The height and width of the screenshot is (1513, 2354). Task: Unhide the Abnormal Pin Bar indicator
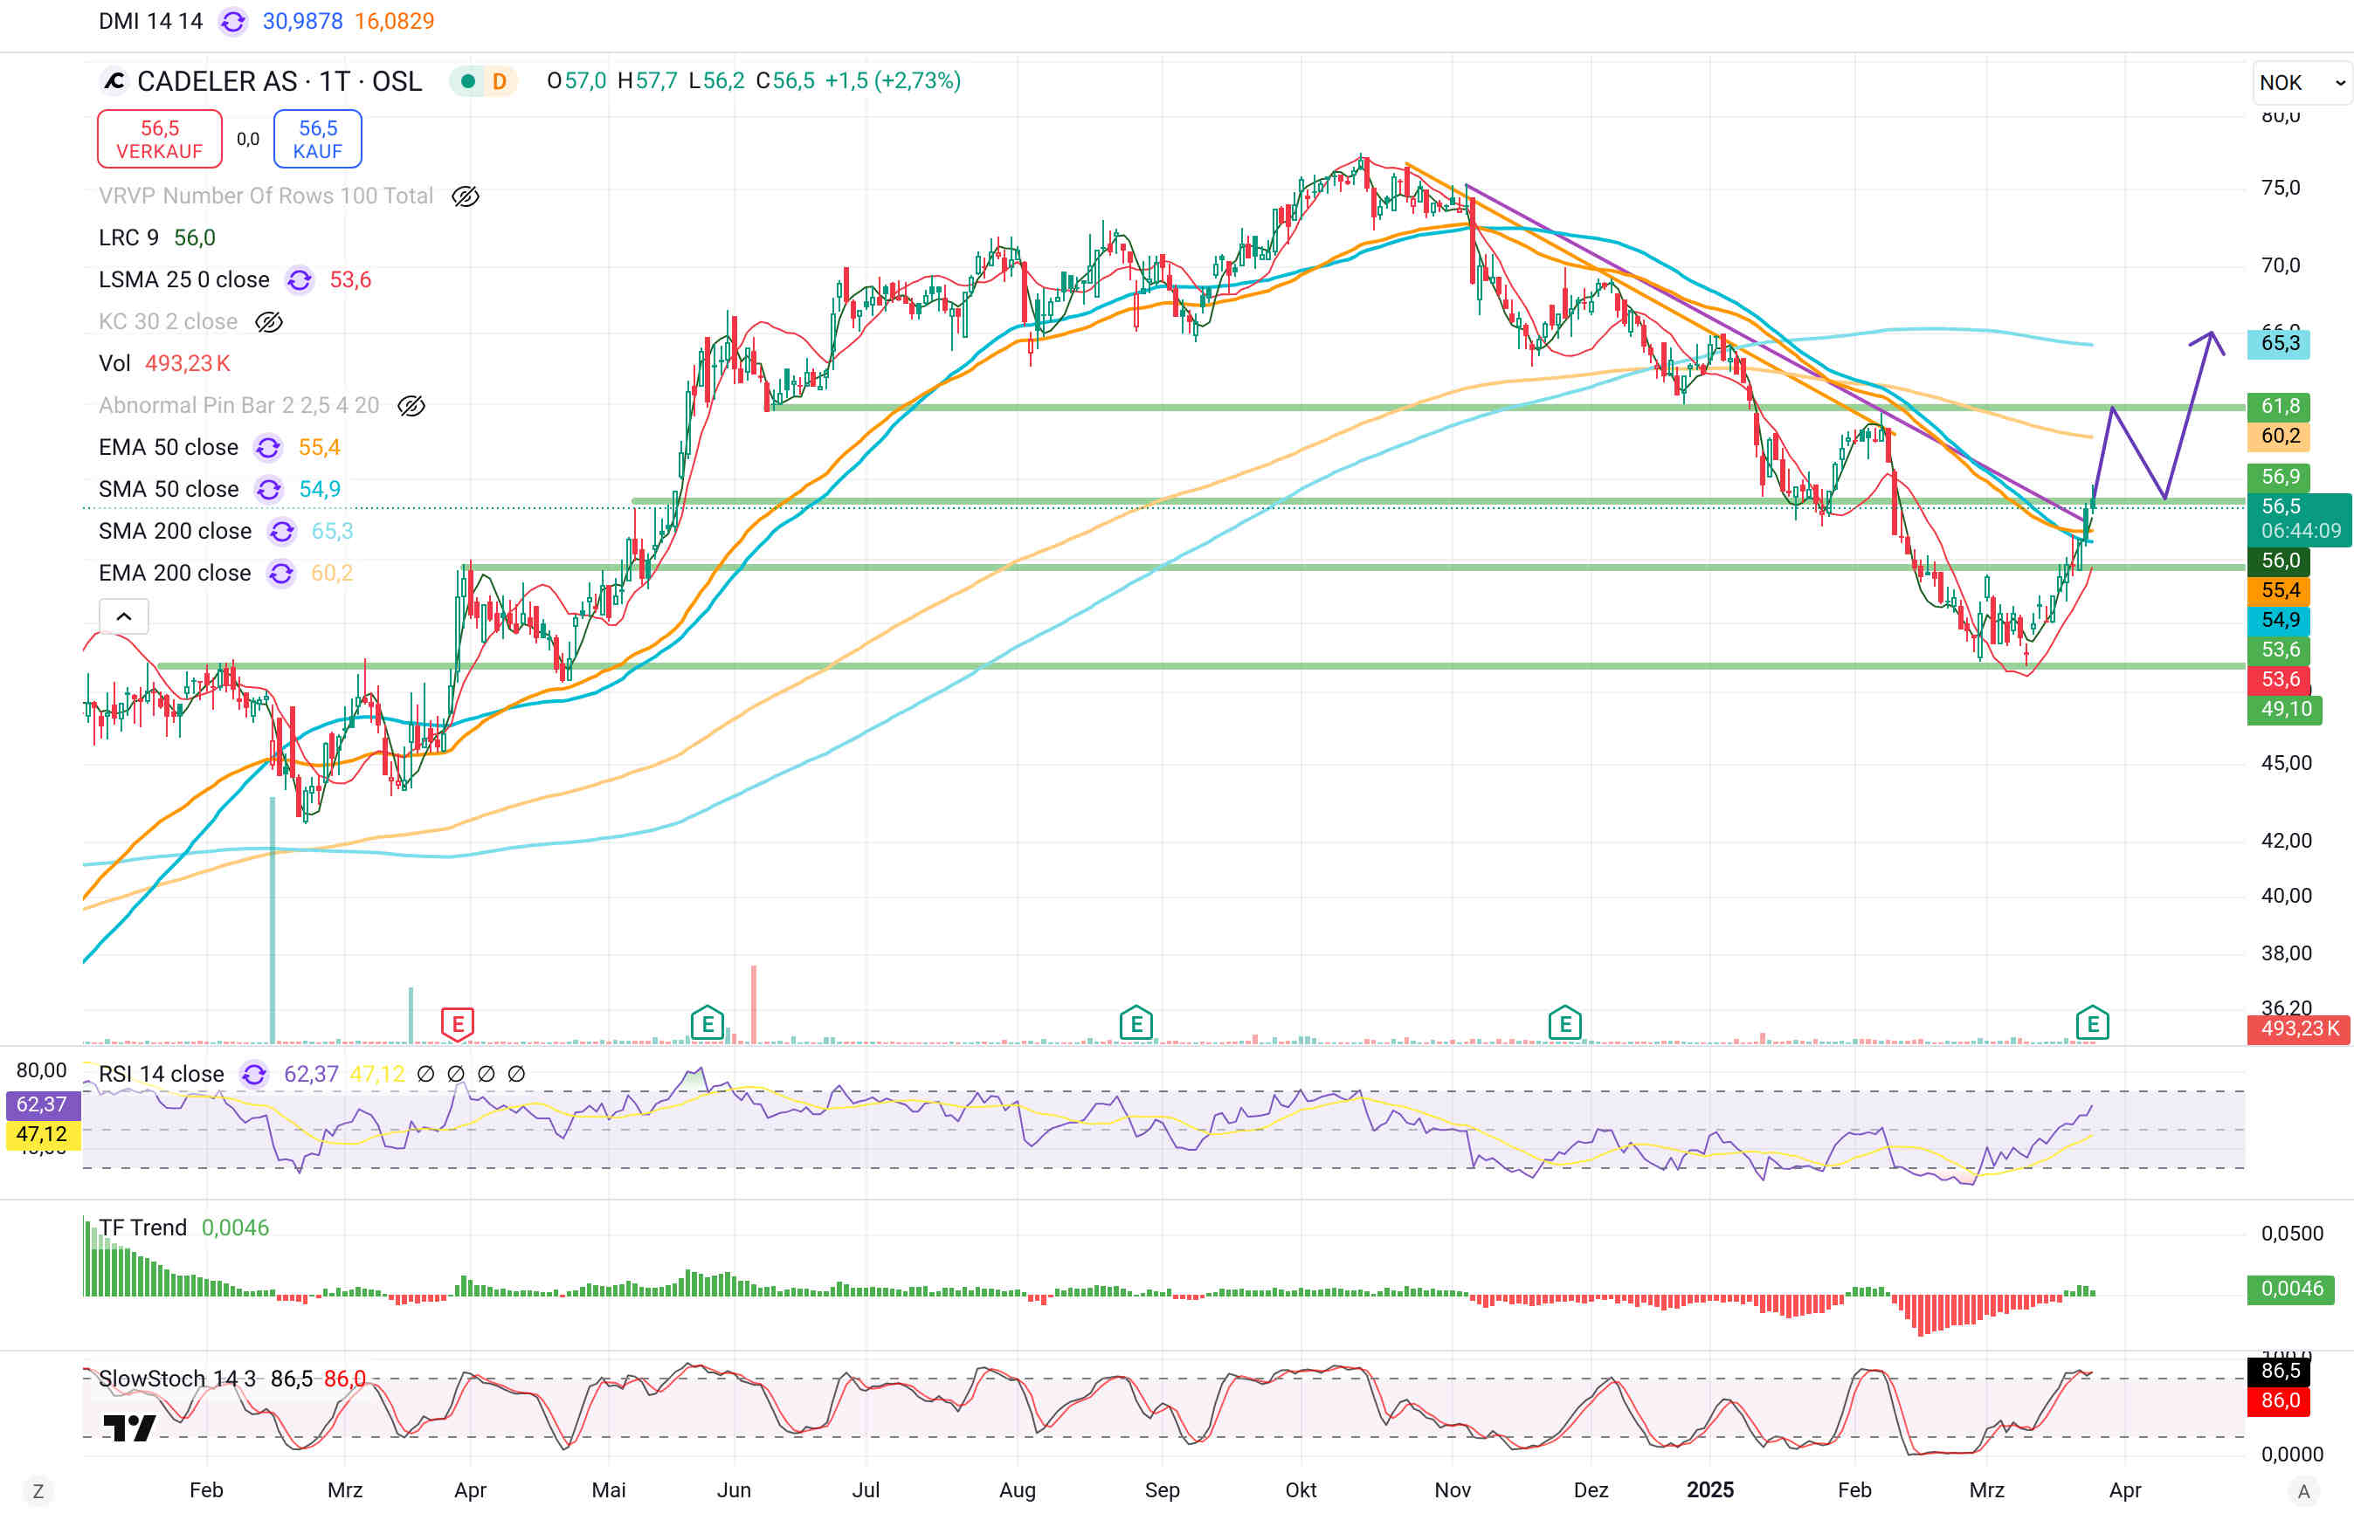[411, 406]
